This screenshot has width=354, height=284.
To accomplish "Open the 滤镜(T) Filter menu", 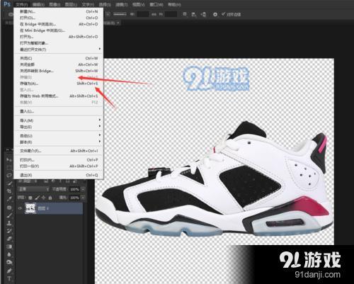I will (122, 4).
